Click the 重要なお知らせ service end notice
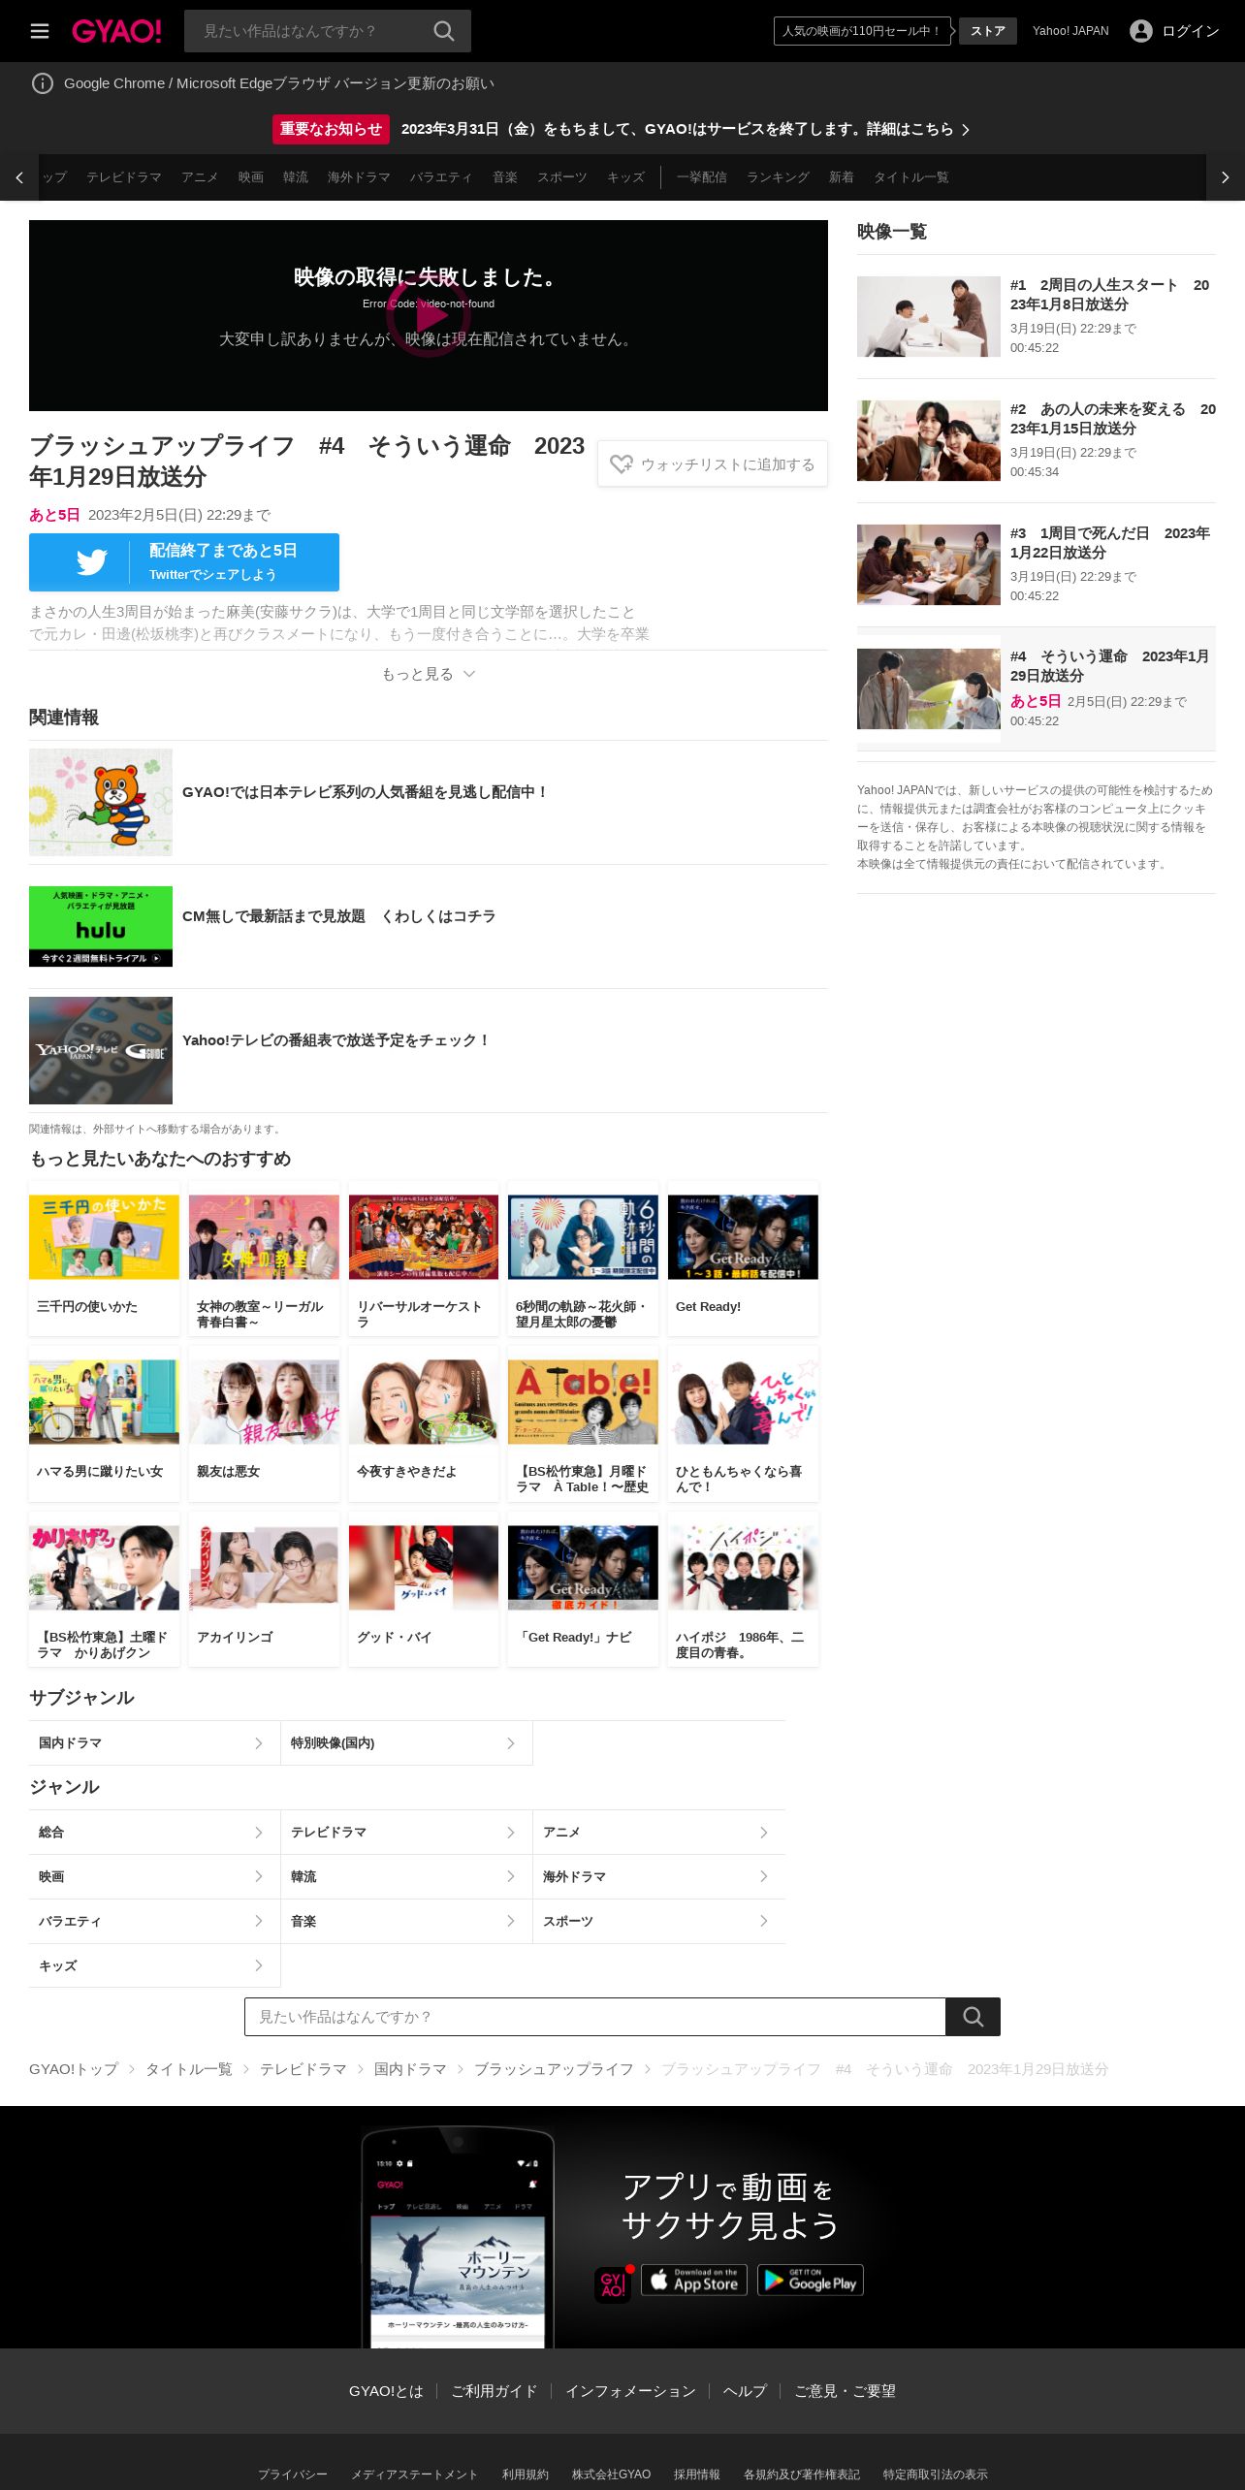Image resolution: width=1245 pixels, height=2490 pixels. (x=622, y=129)
